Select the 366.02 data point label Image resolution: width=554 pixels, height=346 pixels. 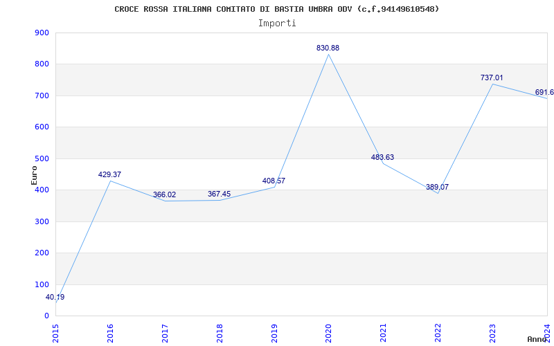click(x=164, y=195)
